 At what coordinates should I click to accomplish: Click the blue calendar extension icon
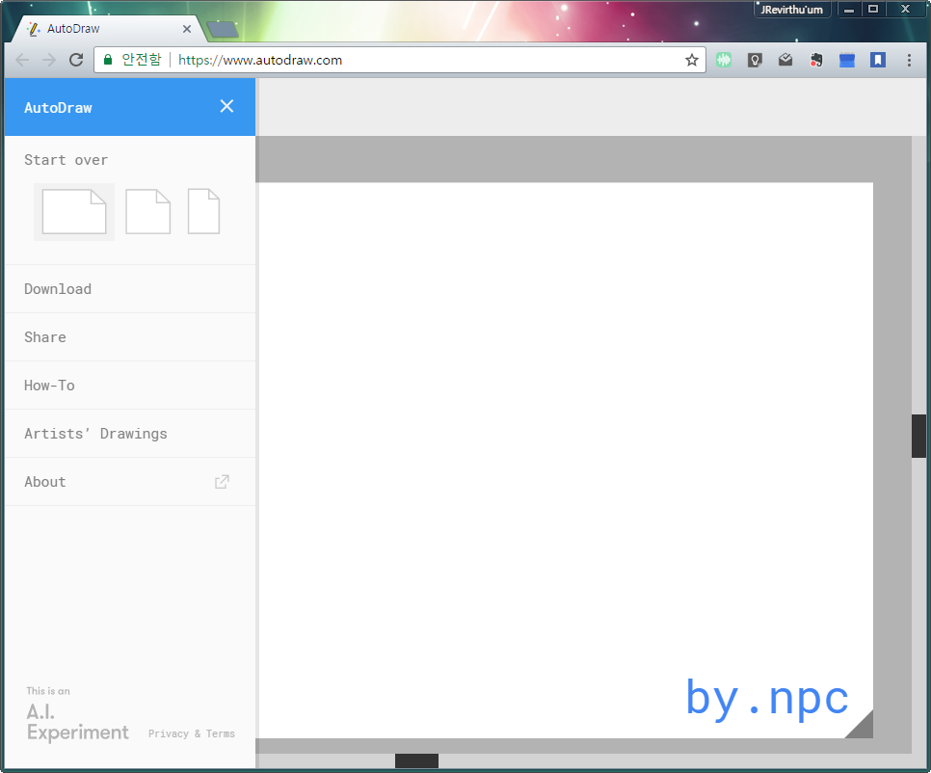(847, 60)
